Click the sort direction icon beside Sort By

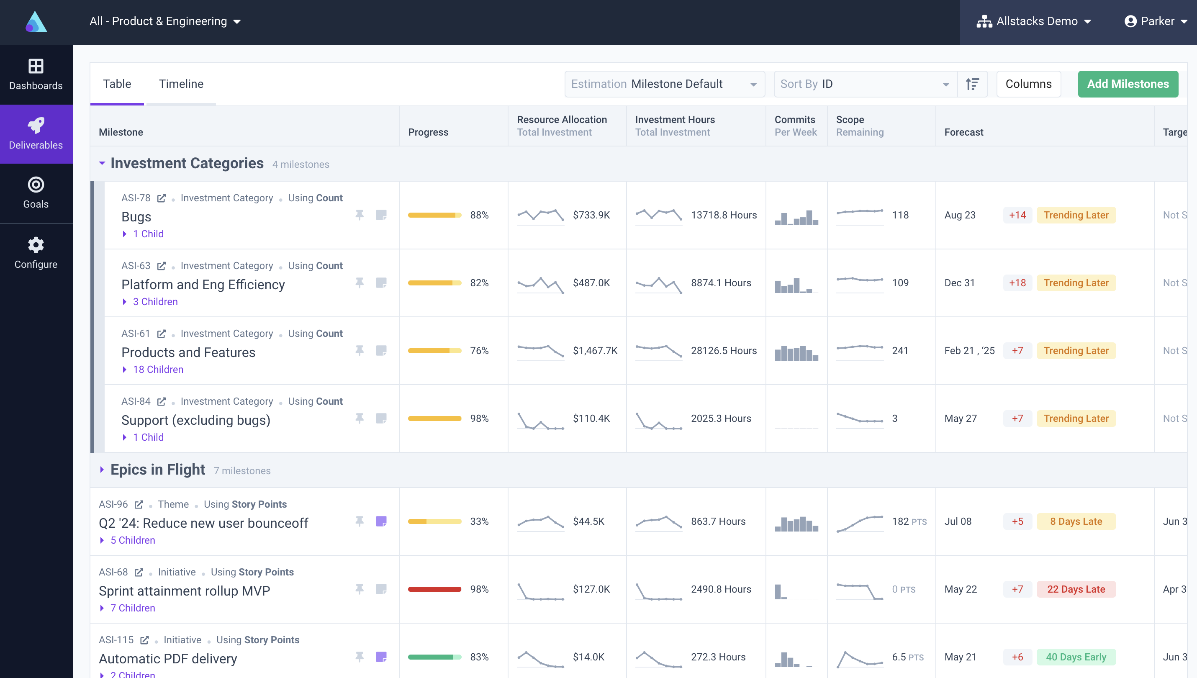pos(973,84)
